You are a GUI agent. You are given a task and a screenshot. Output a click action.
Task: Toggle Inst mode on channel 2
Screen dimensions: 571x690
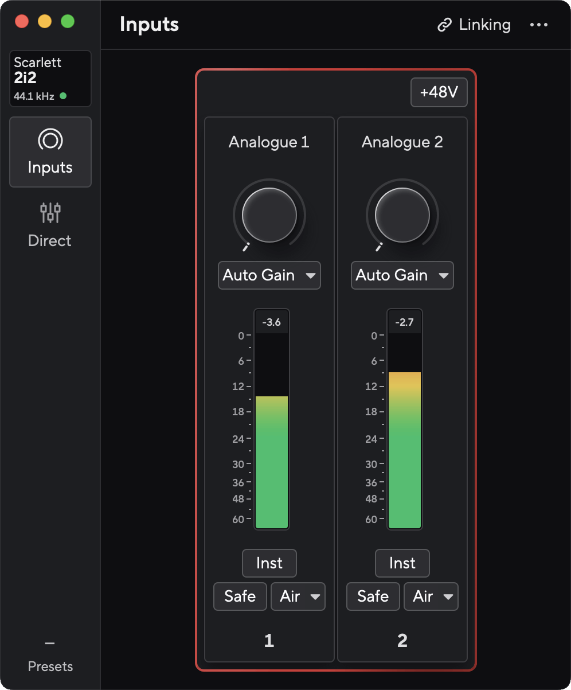click(x=402, y=563)
